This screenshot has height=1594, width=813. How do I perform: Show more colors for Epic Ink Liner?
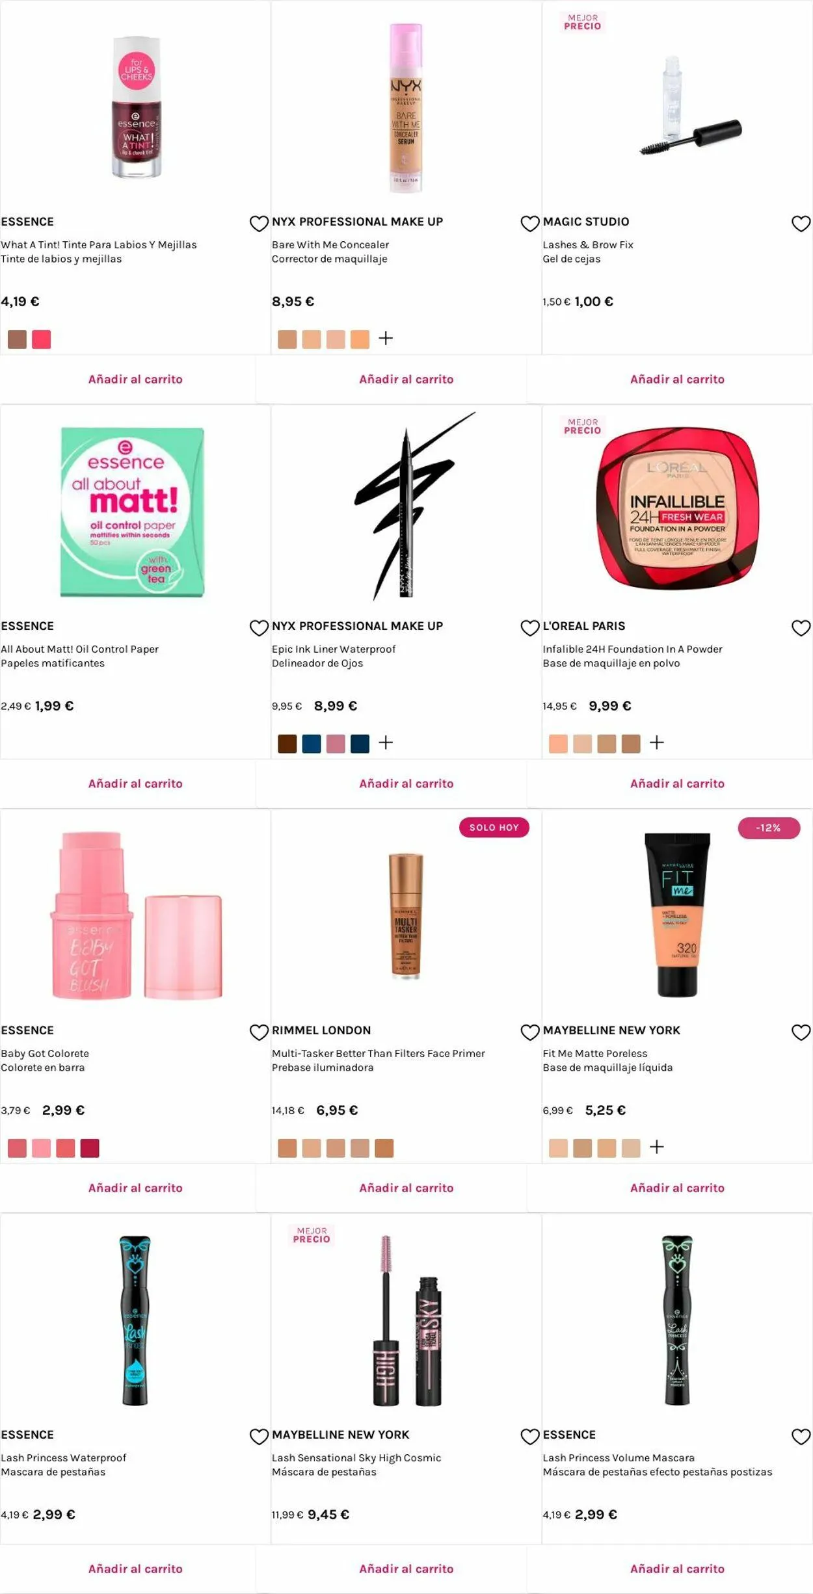click(386, 743)
